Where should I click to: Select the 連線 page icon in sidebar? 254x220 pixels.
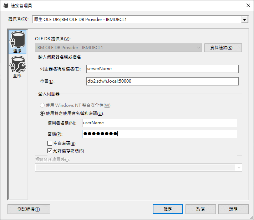click(17, 42)
